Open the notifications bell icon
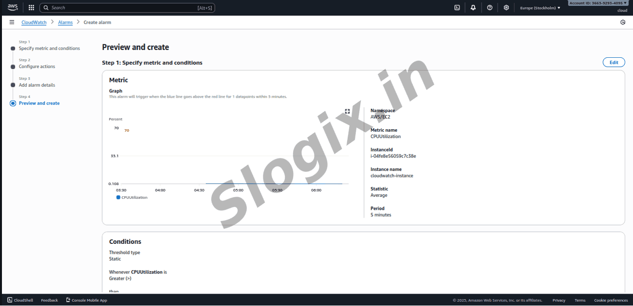633x306 pixels. [x=473, y=8]
